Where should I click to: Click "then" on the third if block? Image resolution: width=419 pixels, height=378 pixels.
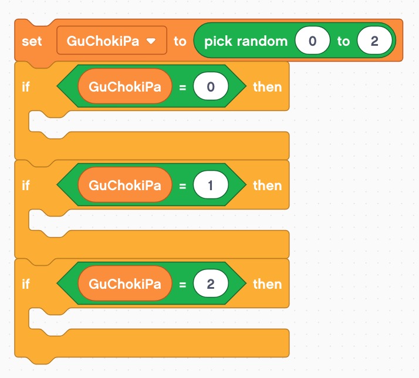coord(267,284)
